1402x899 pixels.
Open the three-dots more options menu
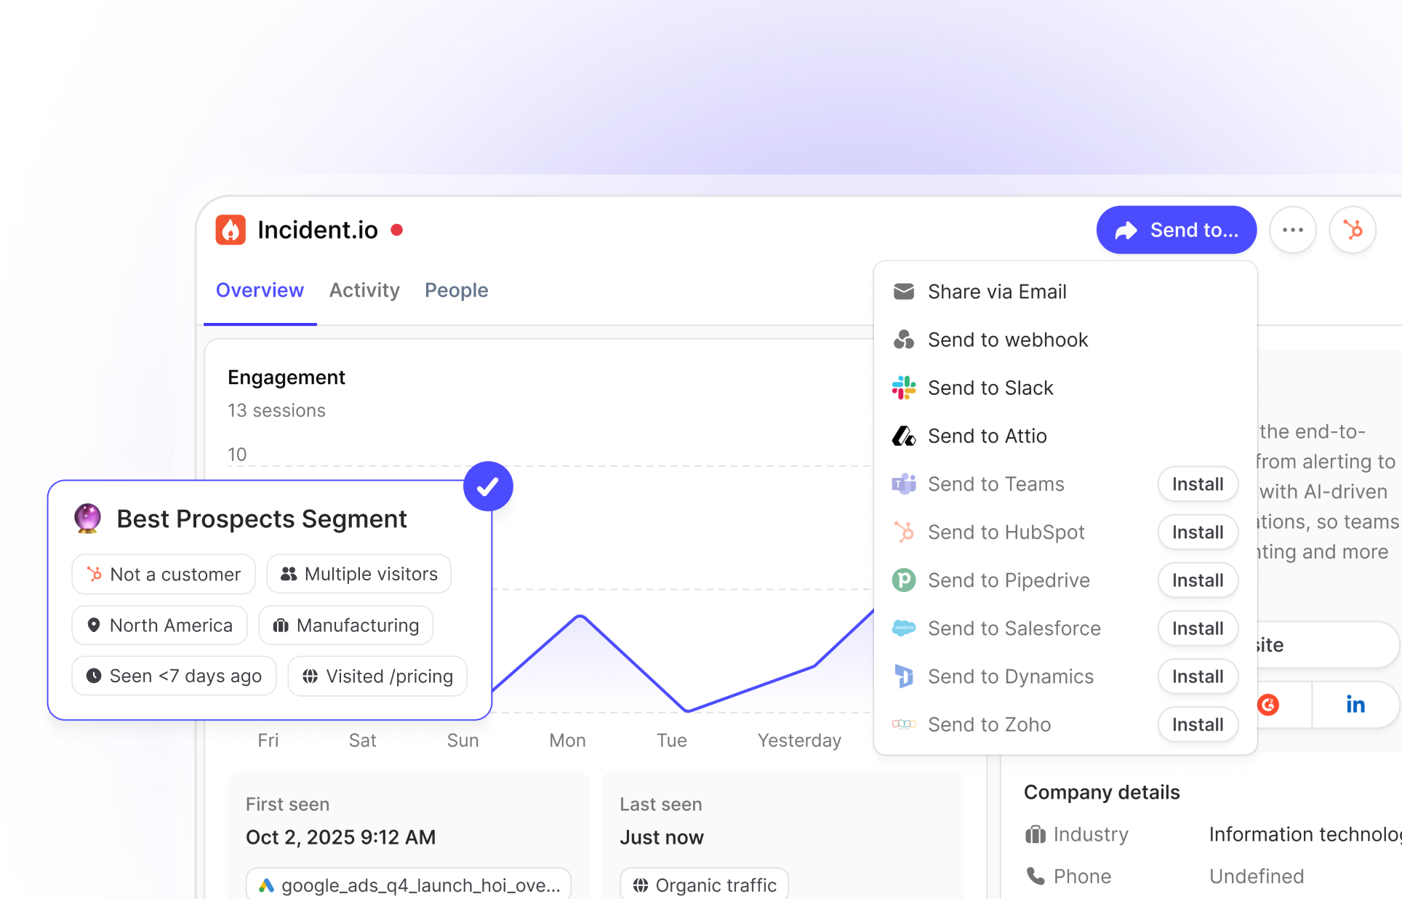(1293, 230)
